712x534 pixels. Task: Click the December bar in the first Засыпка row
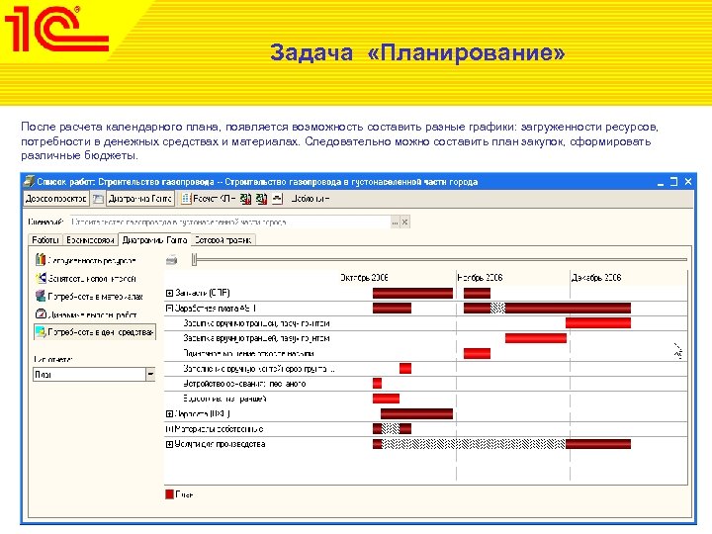(x=598, y=322)
